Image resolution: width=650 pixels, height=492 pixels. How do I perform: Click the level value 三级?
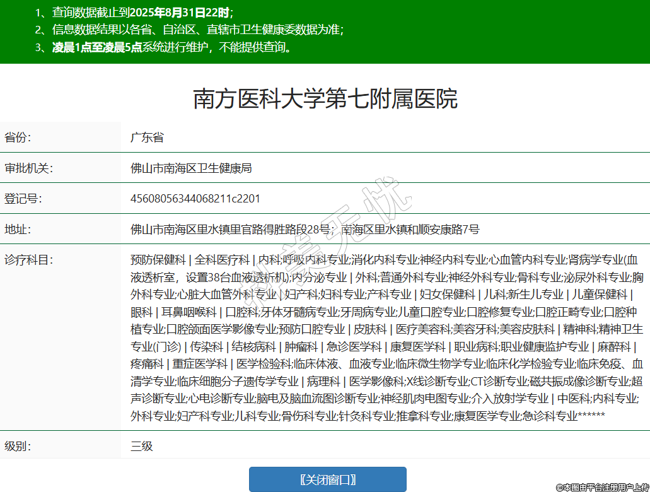(x=142, y=446)
